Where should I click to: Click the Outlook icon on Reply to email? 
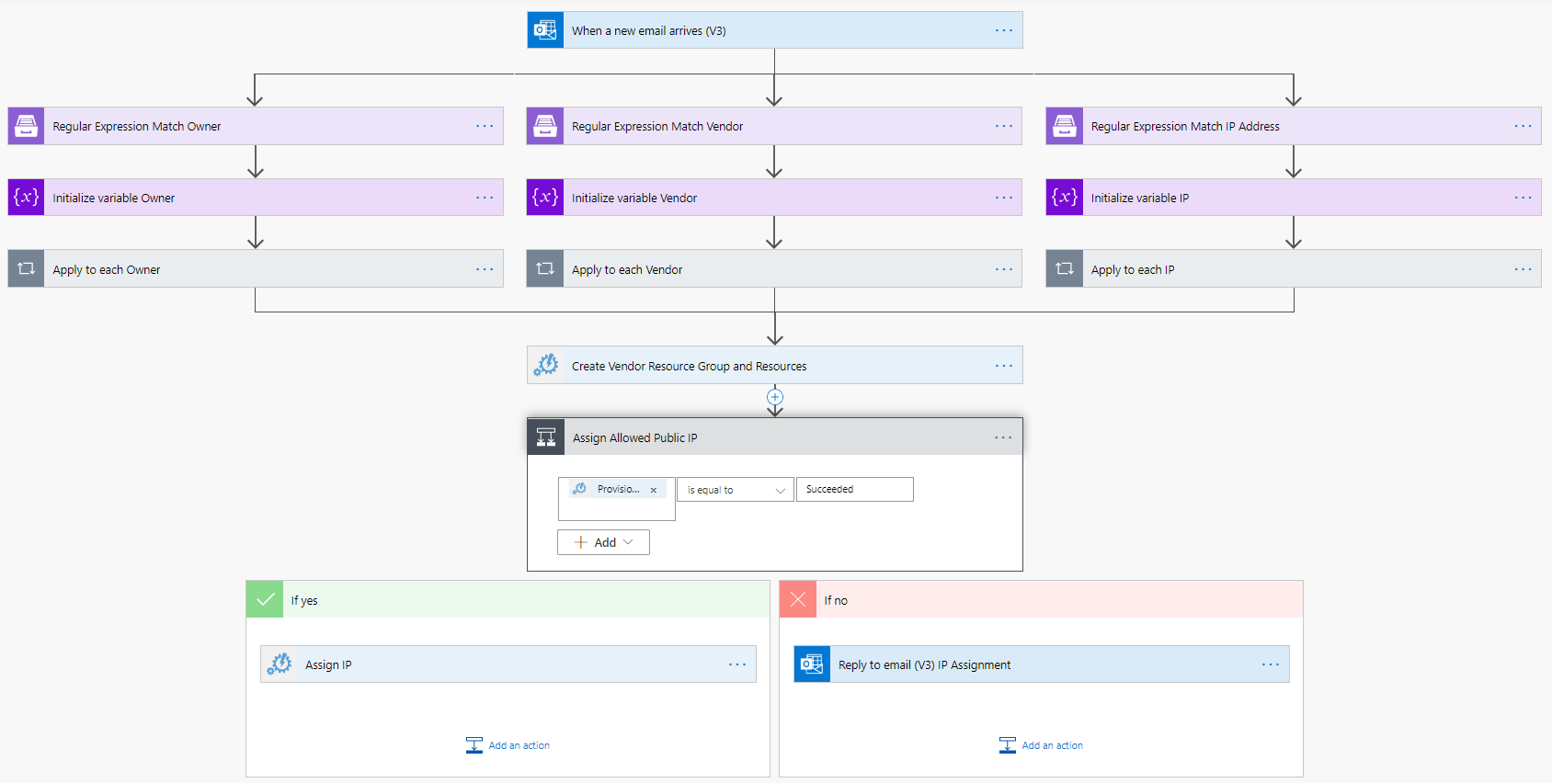coord(812,664)
